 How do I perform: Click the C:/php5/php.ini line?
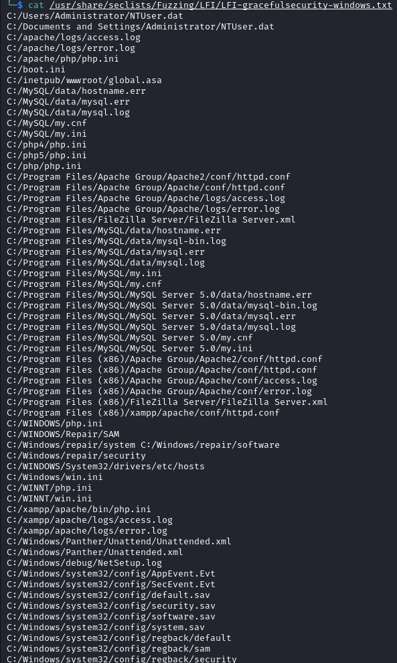(46, 155)
